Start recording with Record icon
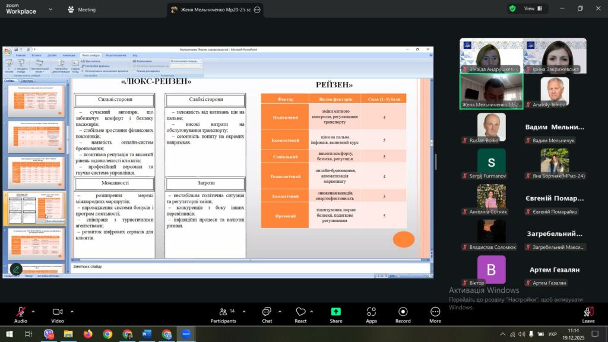The image size is (608, 342). click(403, 312)
